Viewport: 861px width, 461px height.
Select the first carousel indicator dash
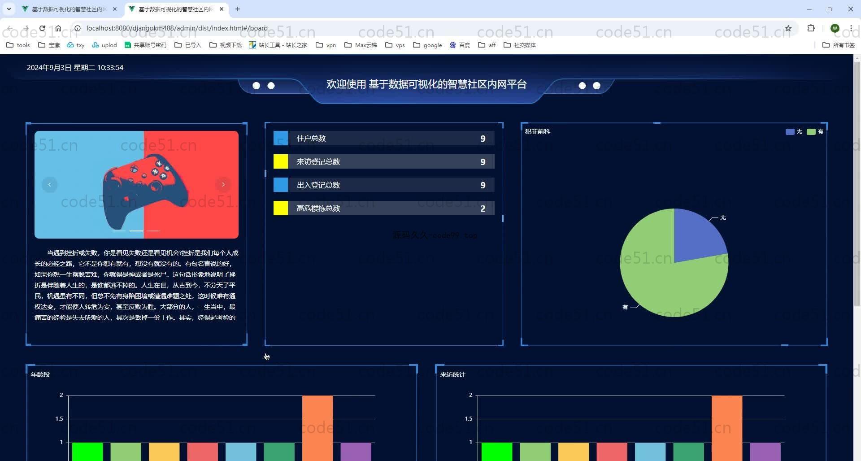tap(119, 231)
